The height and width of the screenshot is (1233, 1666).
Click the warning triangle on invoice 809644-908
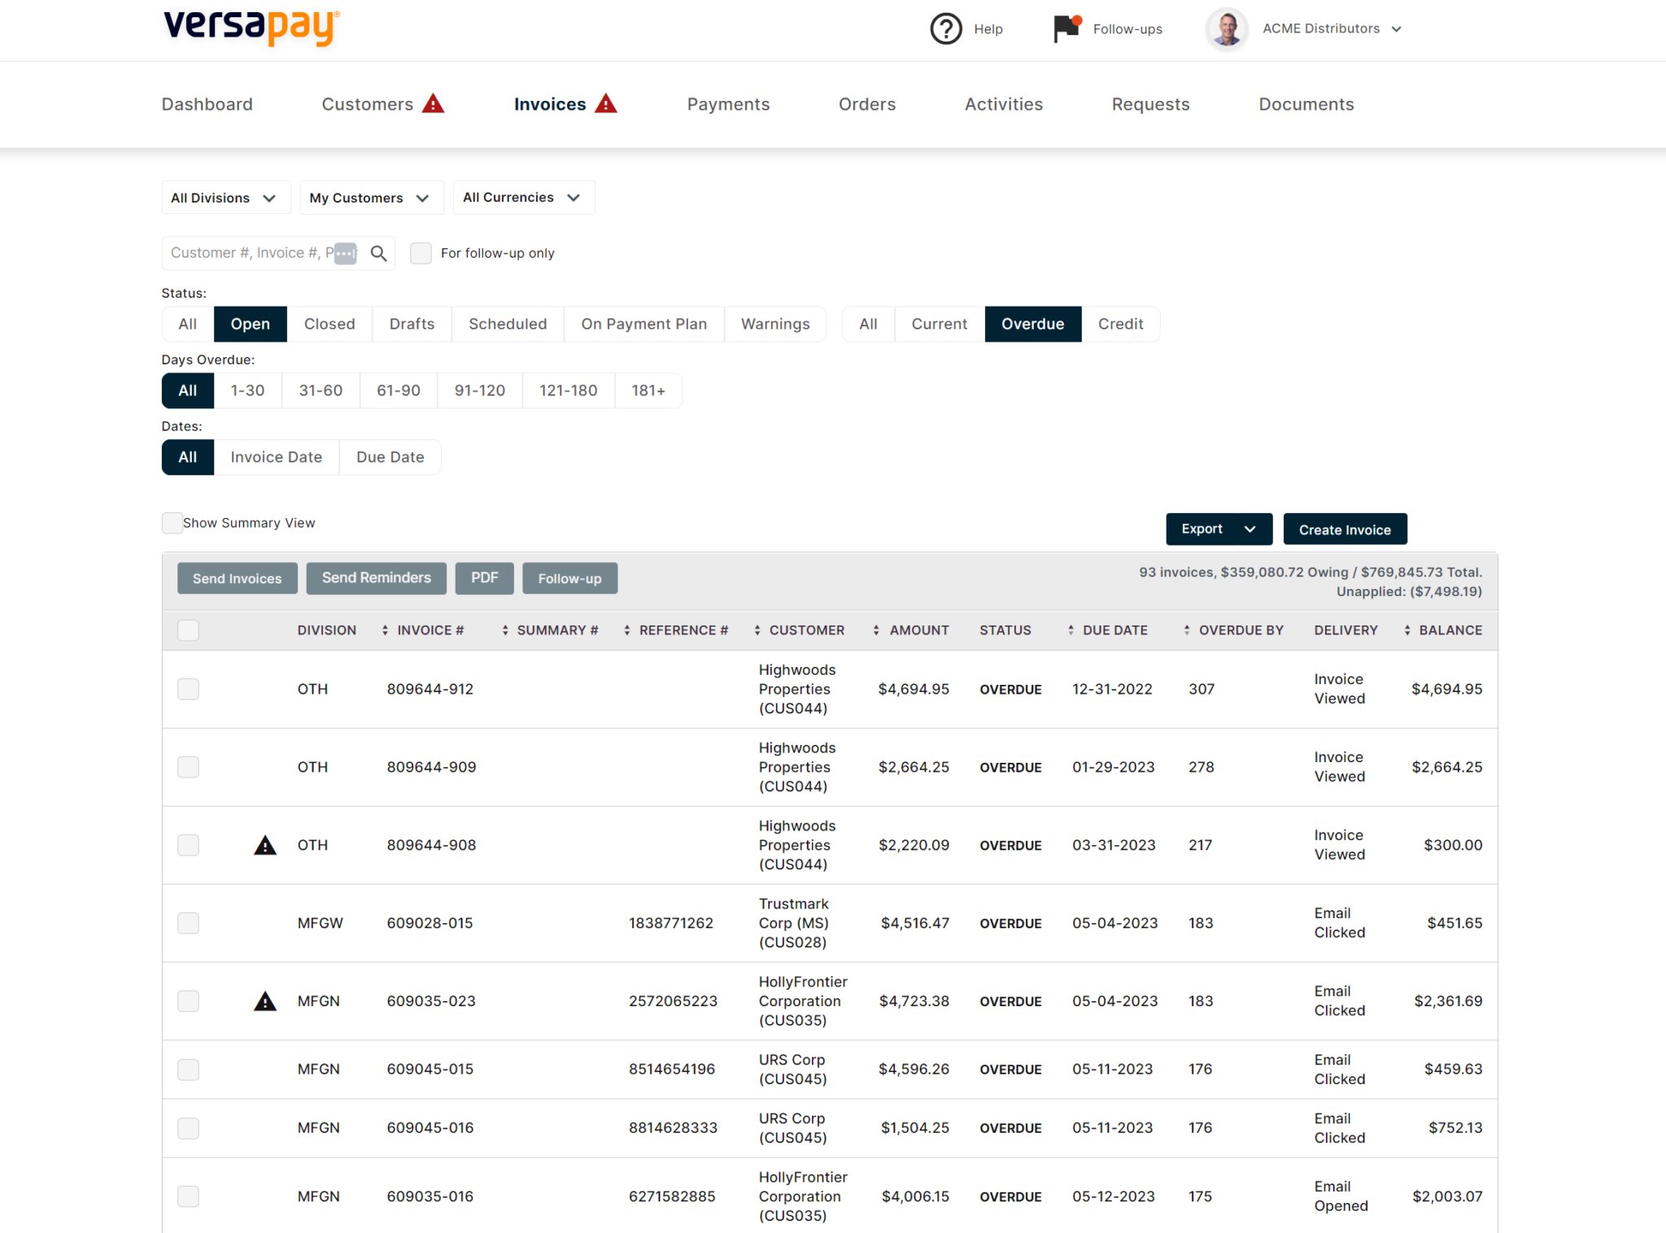[264, 844]
